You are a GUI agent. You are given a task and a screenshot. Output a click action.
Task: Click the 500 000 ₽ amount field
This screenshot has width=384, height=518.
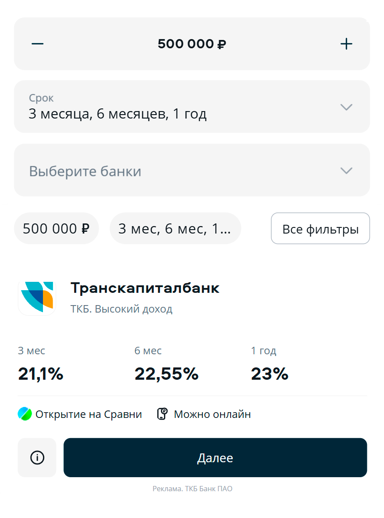192,43
